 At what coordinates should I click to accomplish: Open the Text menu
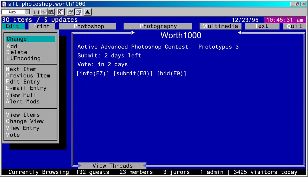tap(262, 26)
